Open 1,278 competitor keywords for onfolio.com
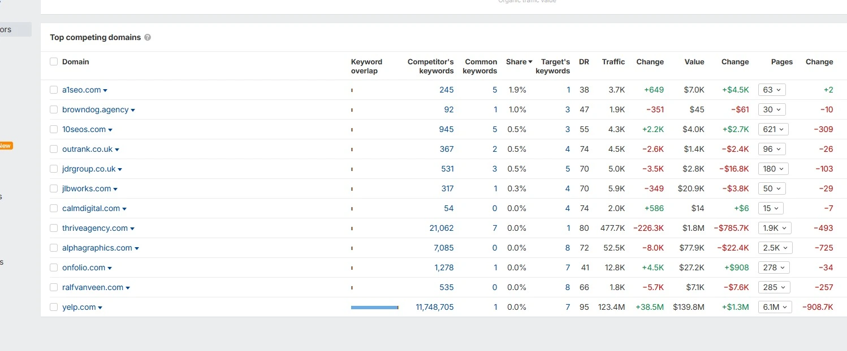The image size is (847, 351). coord(444,267)
